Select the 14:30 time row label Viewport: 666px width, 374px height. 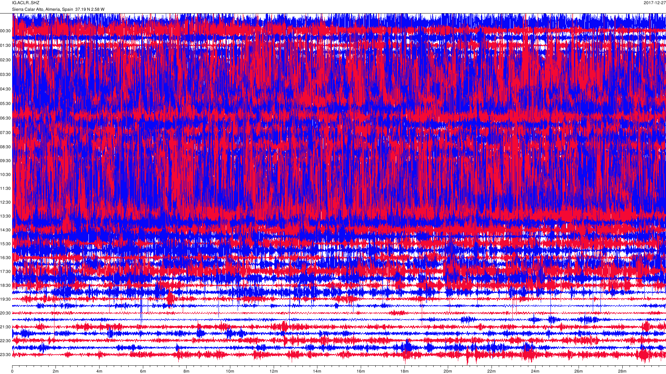pyautogui.click(x=6, y=230)
